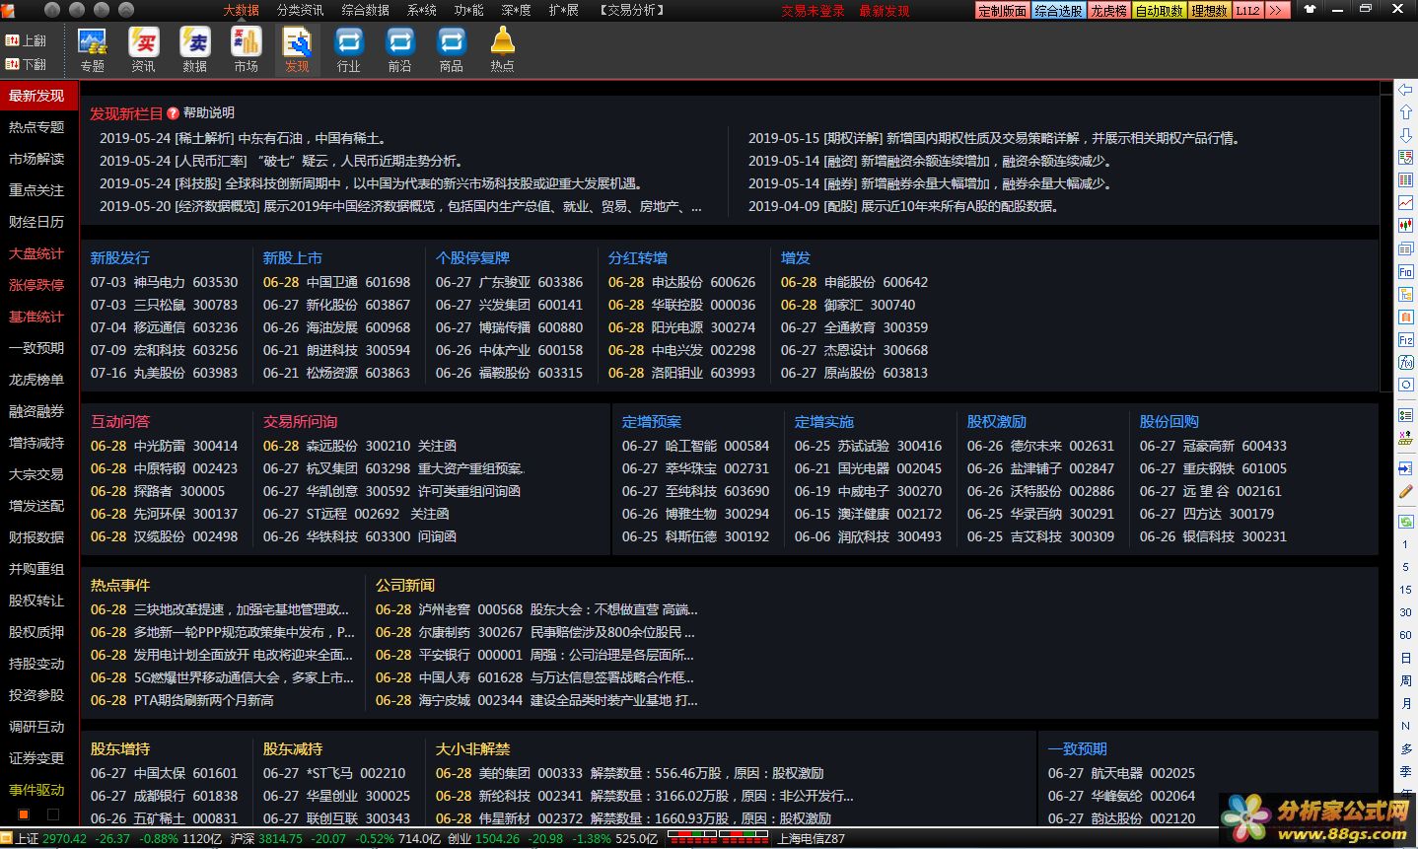Click the F12 icon in right sidebar

(1406, 339)
